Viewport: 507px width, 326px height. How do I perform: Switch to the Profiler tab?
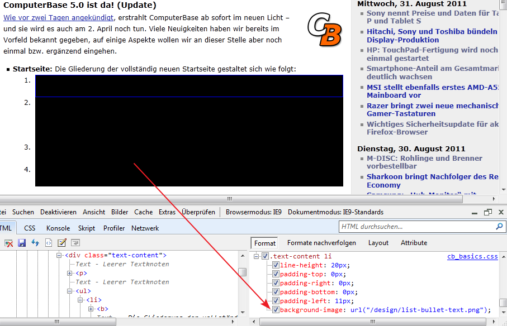[x=114, y=228]
